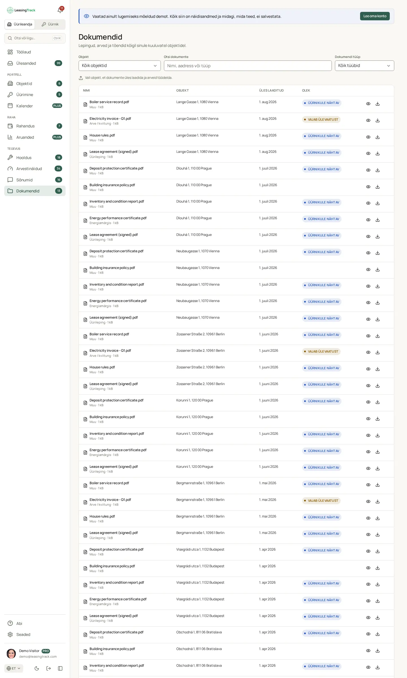Click the Loo oma konto button
The image size is (407, 678).
click(375, 16)
